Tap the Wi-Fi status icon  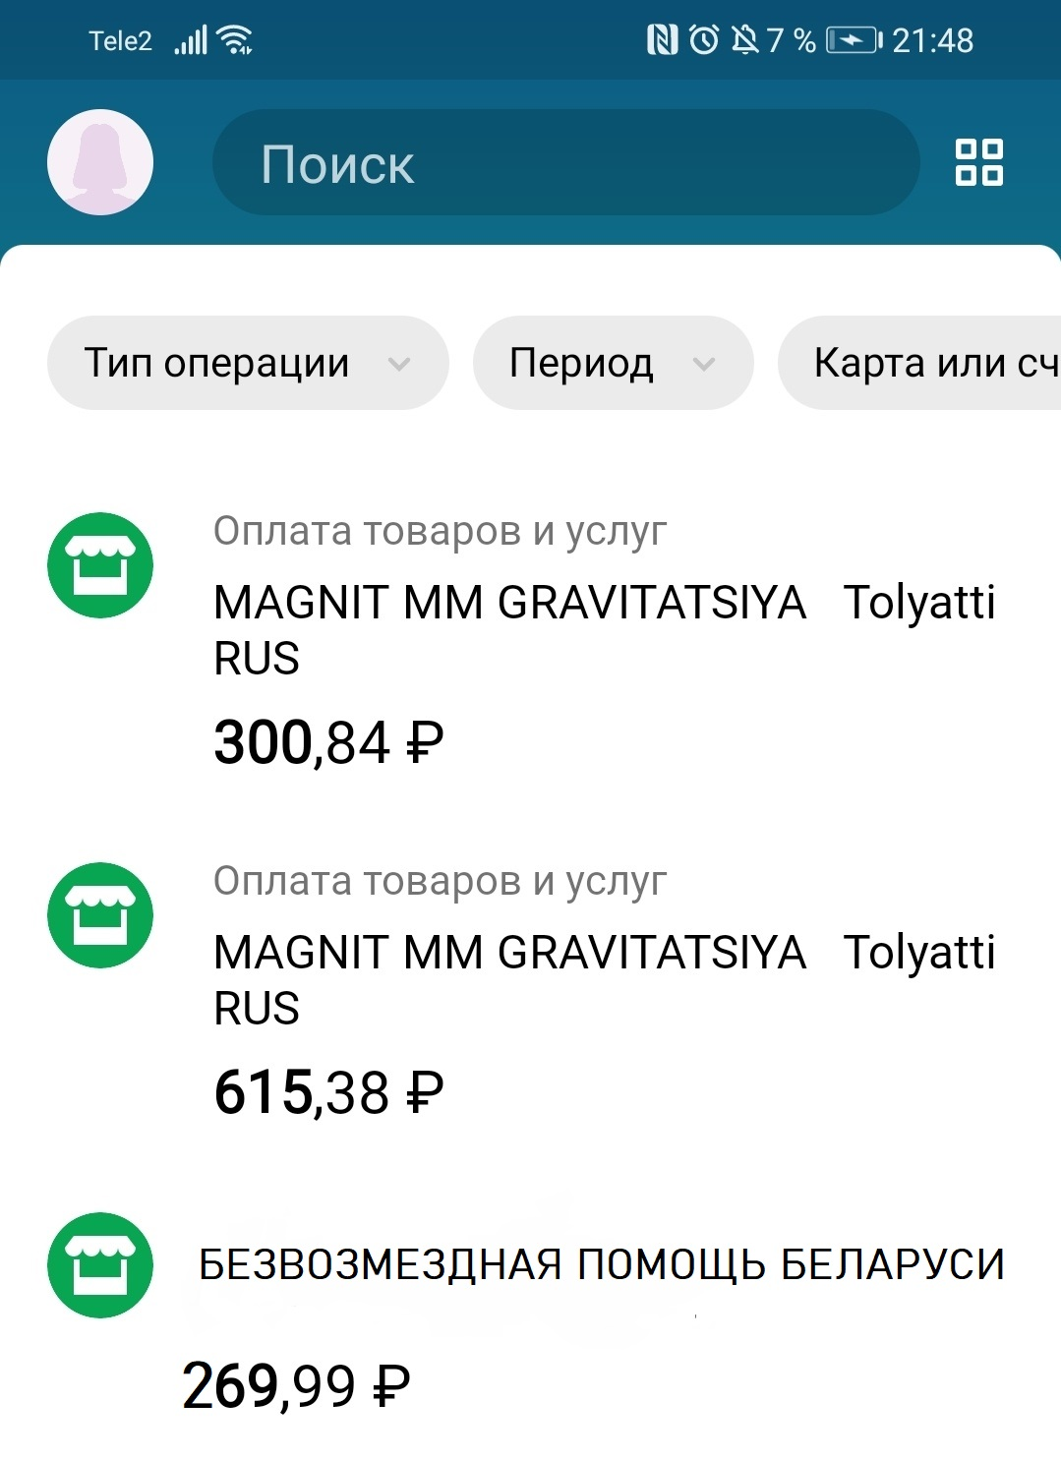tap(236, 40)
